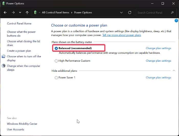Open Tell me more about power plans
Image resolution: width=179 pixels, height=136 pixels.
[122, 35]
